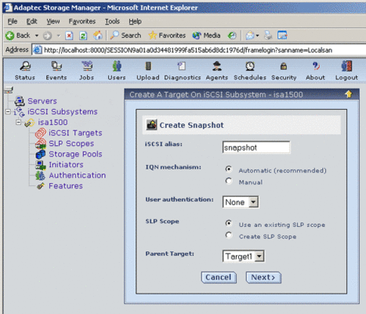
Task: Open the Diagnostics toolbar icon
Action: click(x=182, y=67)
